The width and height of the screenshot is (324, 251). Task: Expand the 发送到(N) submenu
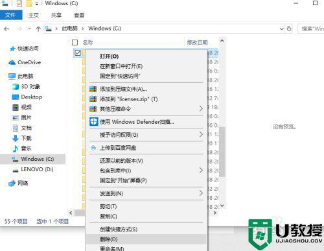(201, 193)
